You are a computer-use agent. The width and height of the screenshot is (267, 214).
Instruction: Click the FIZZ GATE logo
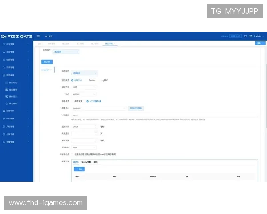(16, 36)
